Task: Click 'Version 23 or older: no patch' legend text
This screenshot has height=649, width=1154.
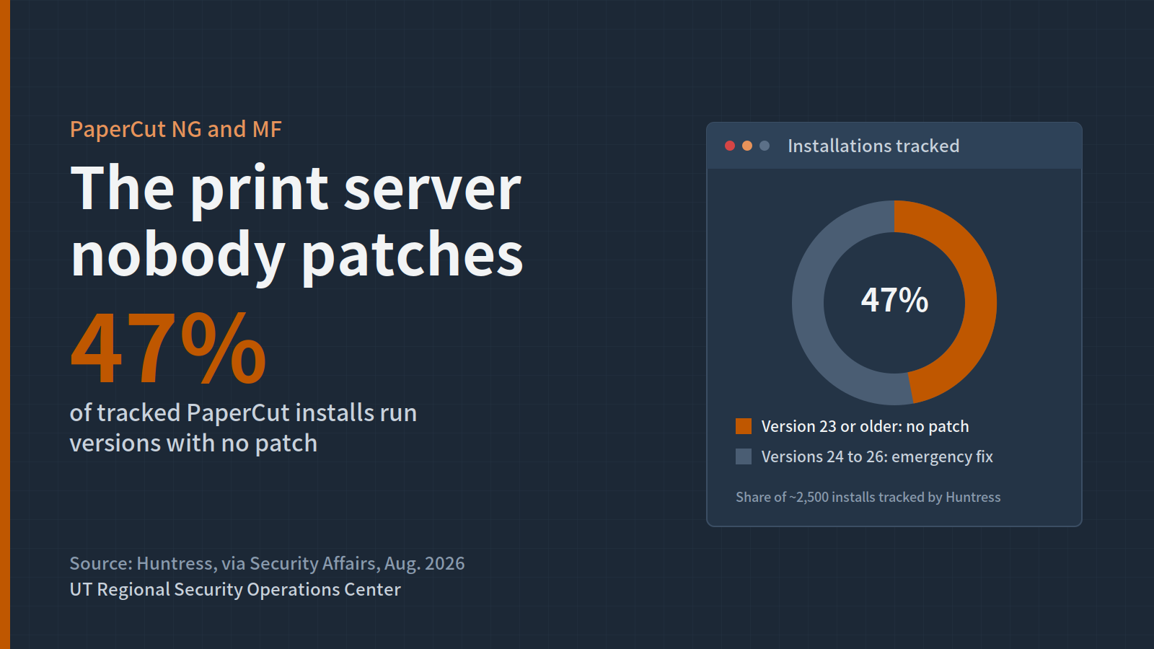Action: pyautogui.click(x=865, y=426)
